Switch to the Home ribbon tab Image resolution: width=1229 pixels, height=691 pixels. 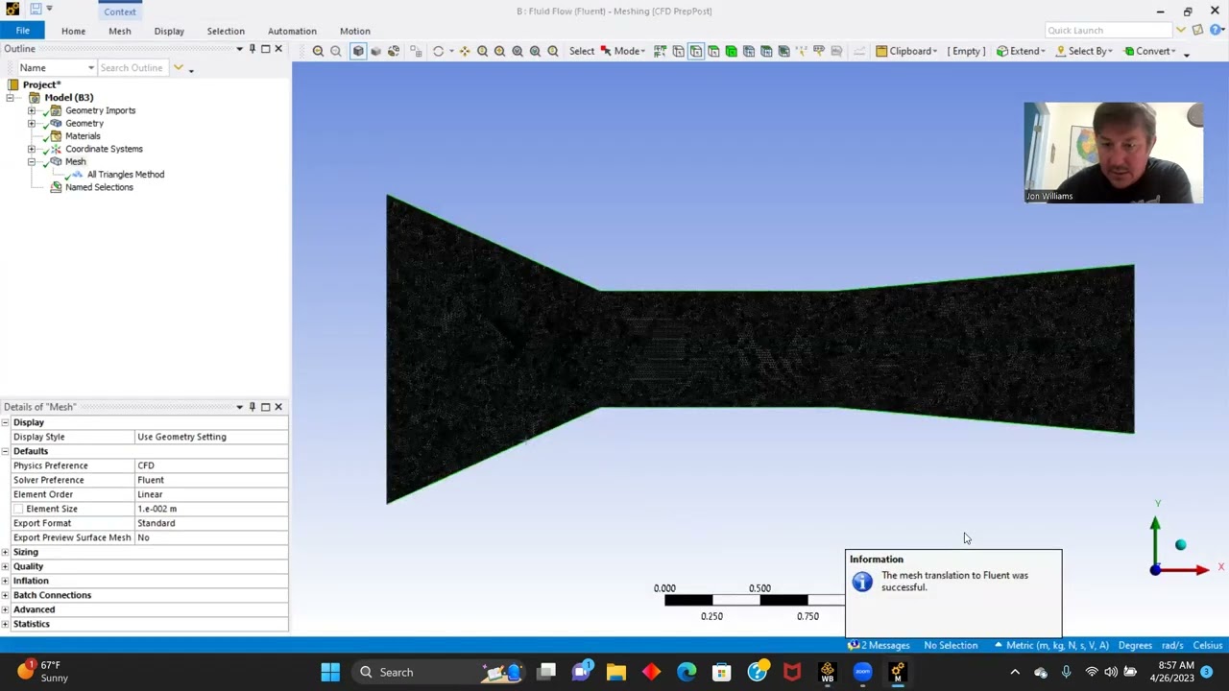click(73, 31)
